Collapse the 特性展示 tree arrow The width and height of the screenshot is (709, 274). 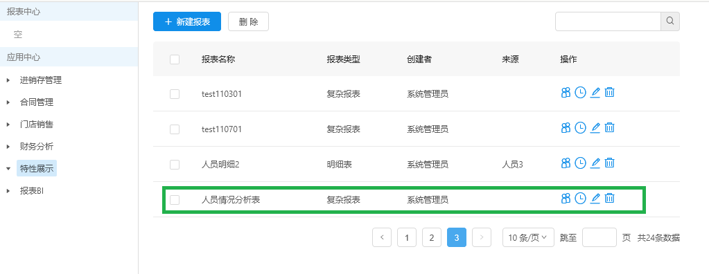point(8,169)
